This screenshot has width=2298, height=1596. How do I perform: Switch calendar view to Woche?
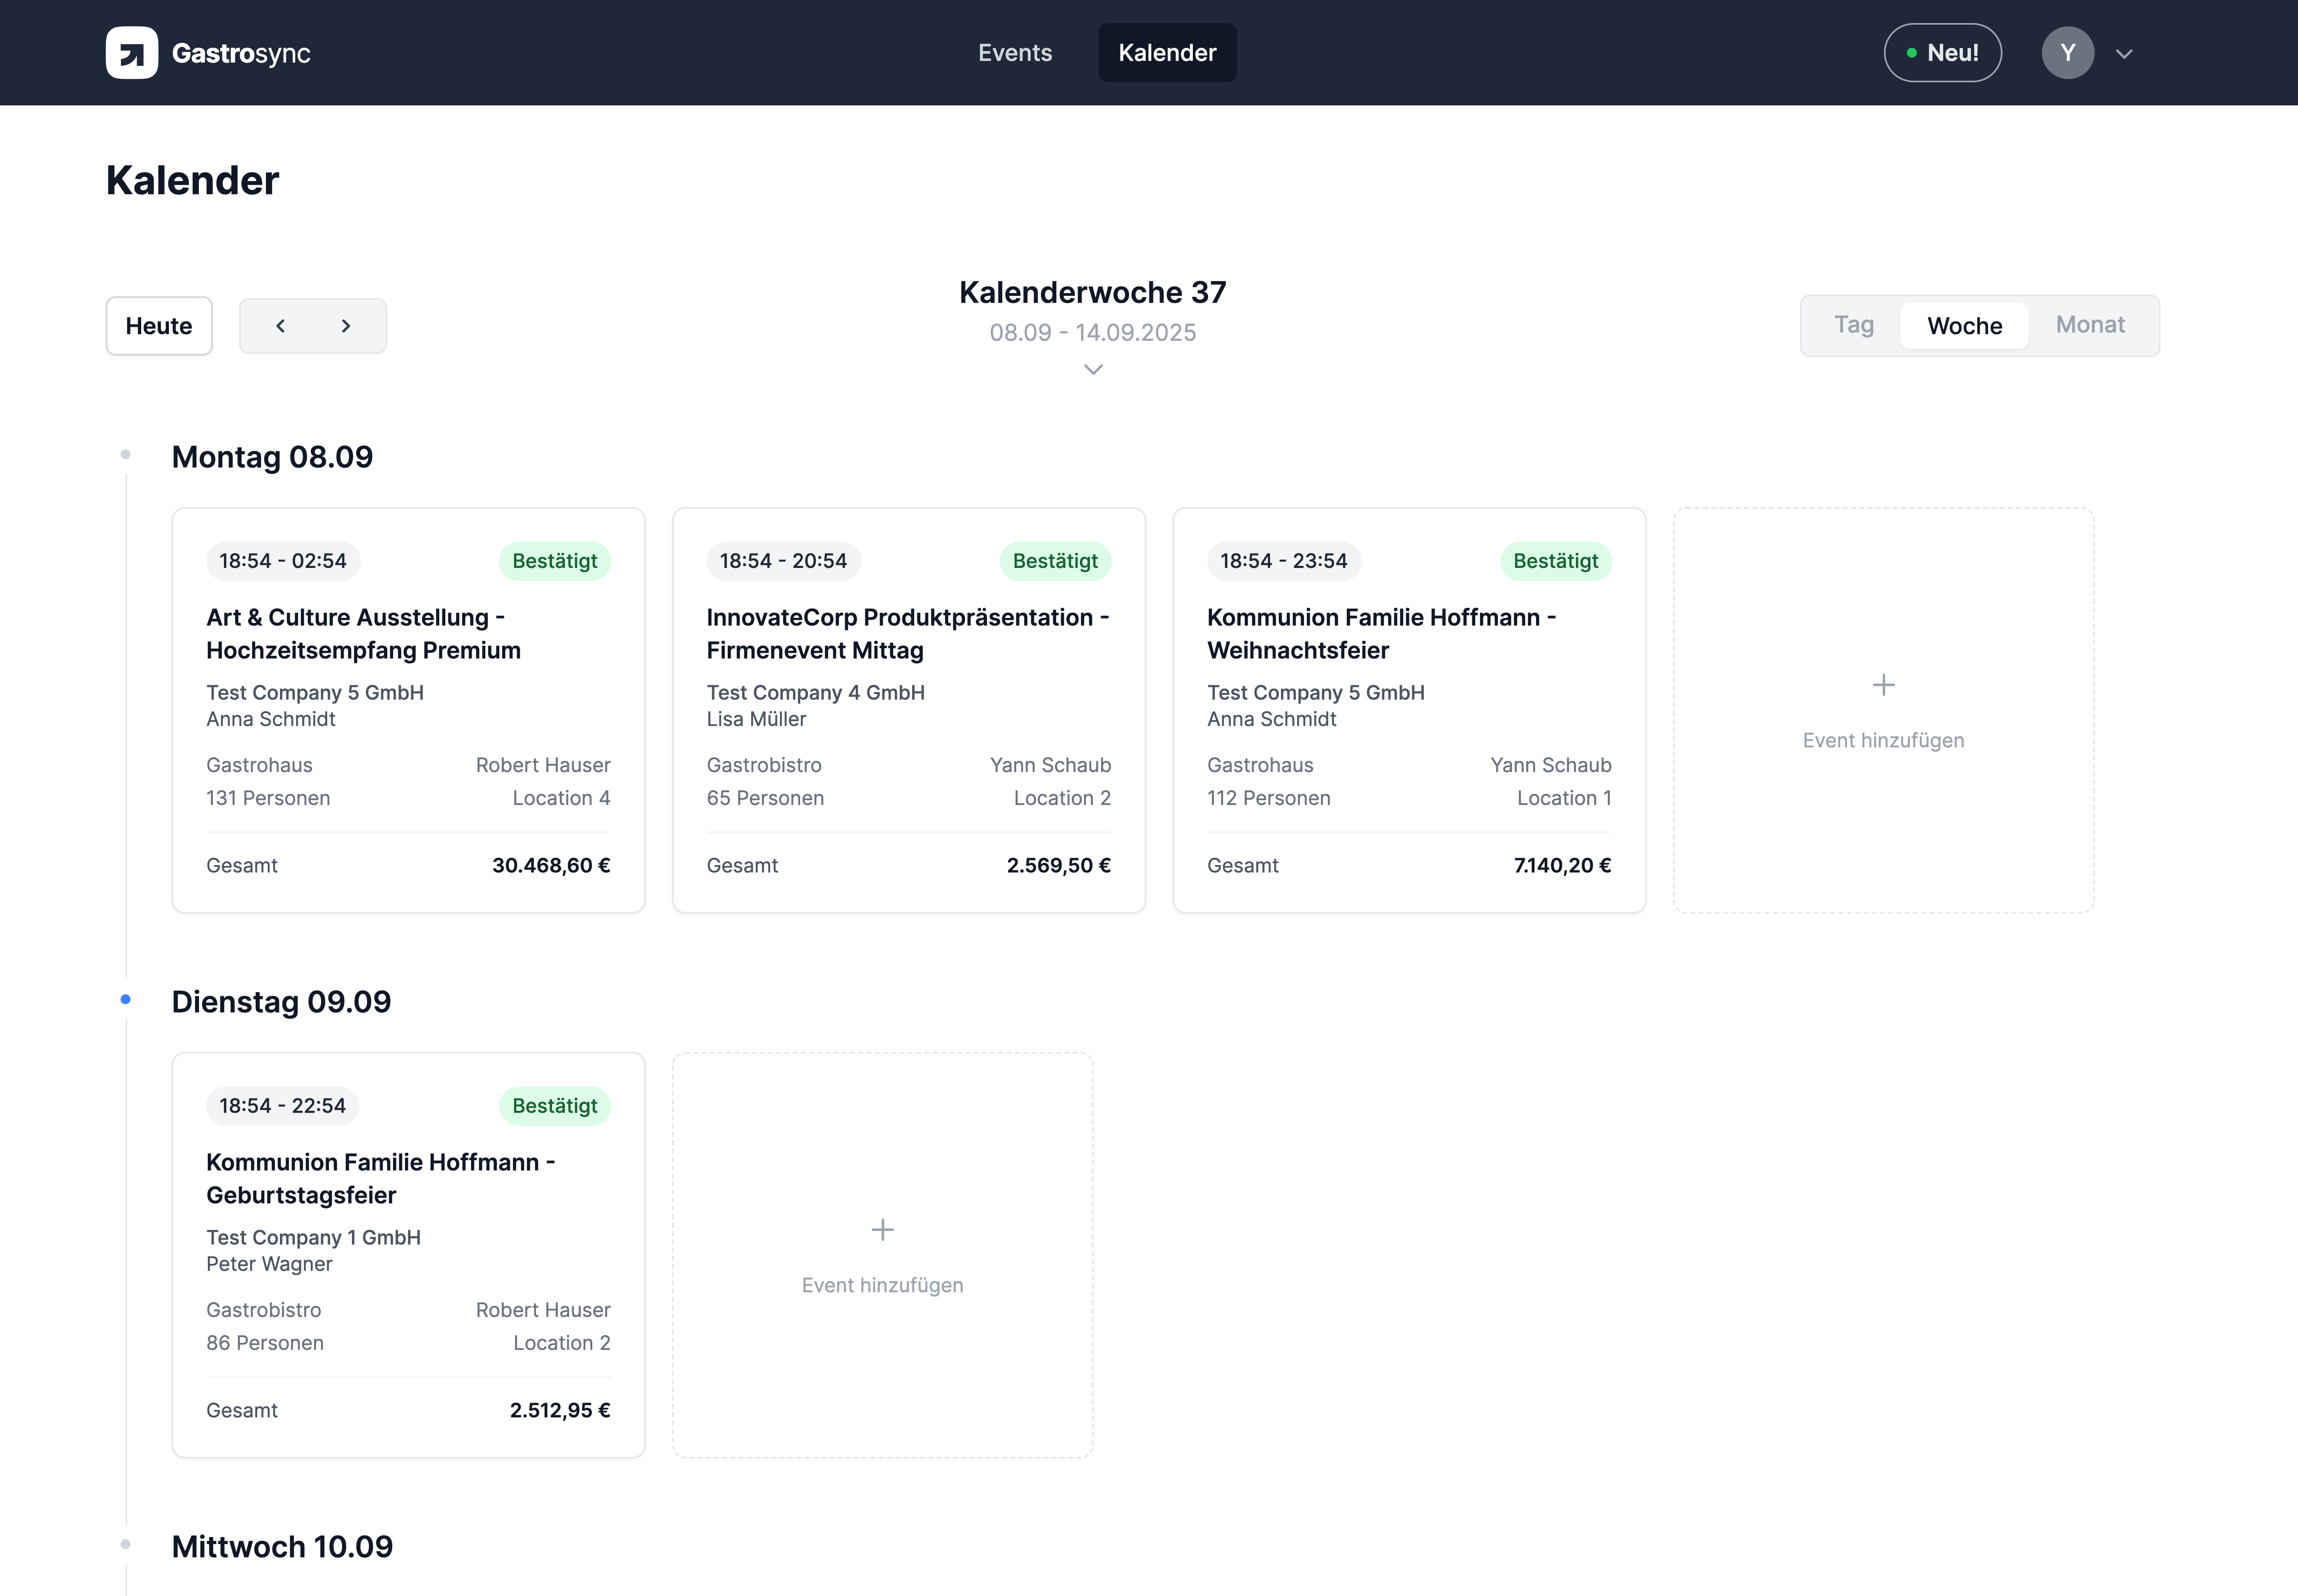[x=1964, y=326]
